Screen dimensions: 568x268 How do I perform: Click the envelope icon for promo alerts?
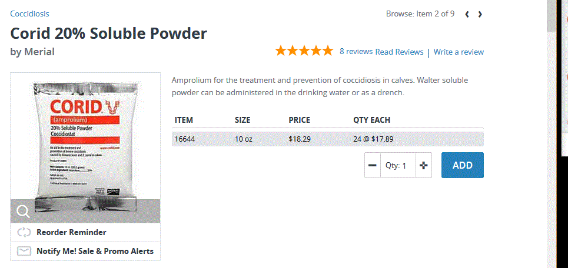coord(24,251)
